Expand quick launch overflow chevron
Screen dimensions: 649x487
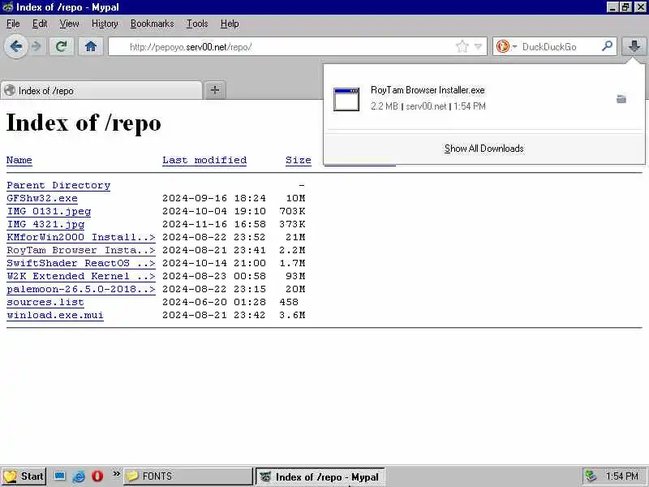click(116, 474)
